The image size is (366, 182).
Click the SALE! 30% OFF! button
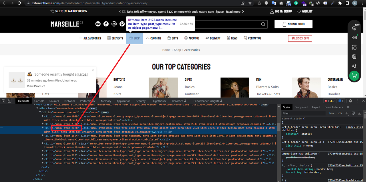[300, 38]
